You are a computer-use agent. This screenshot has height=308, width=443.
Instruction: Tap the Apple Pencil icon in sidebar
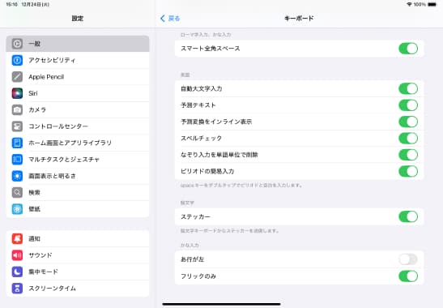coord(17,77)
